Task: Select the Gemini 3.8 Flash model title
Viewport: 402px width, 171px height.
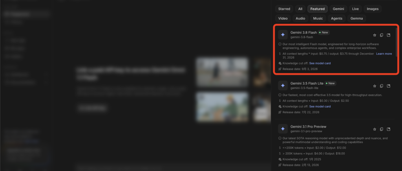Action: tap(303, 32)
